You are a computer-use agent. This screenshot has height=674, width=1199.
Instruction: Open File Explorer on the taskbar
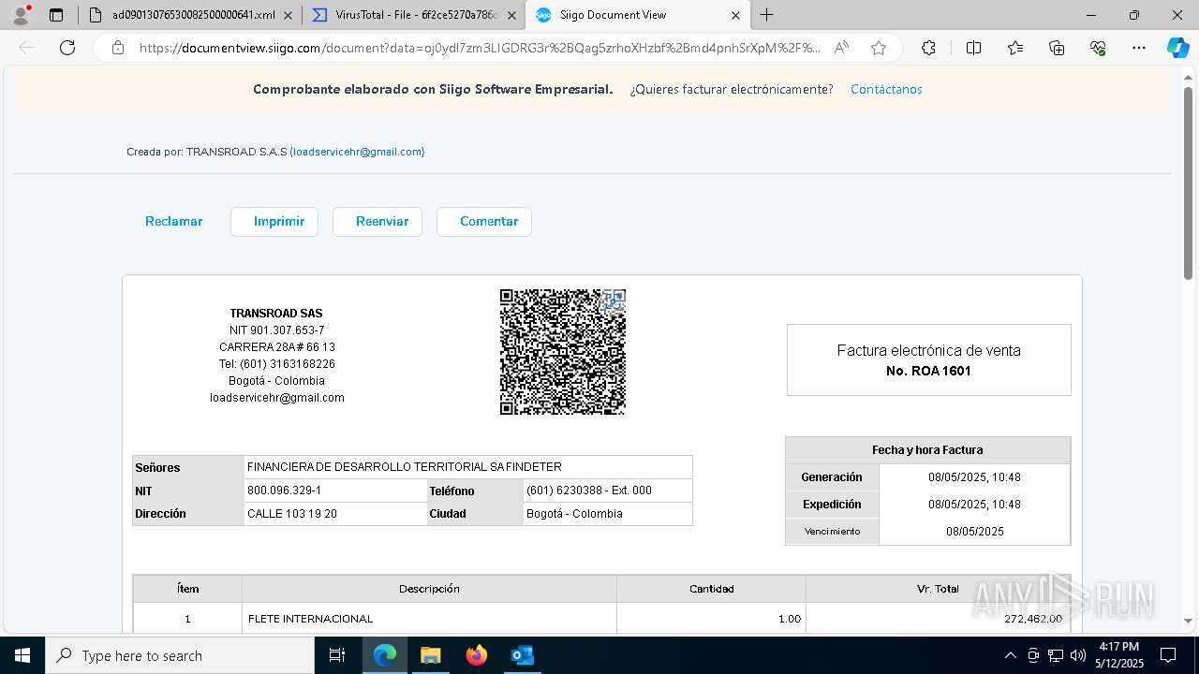click(430, 655)
